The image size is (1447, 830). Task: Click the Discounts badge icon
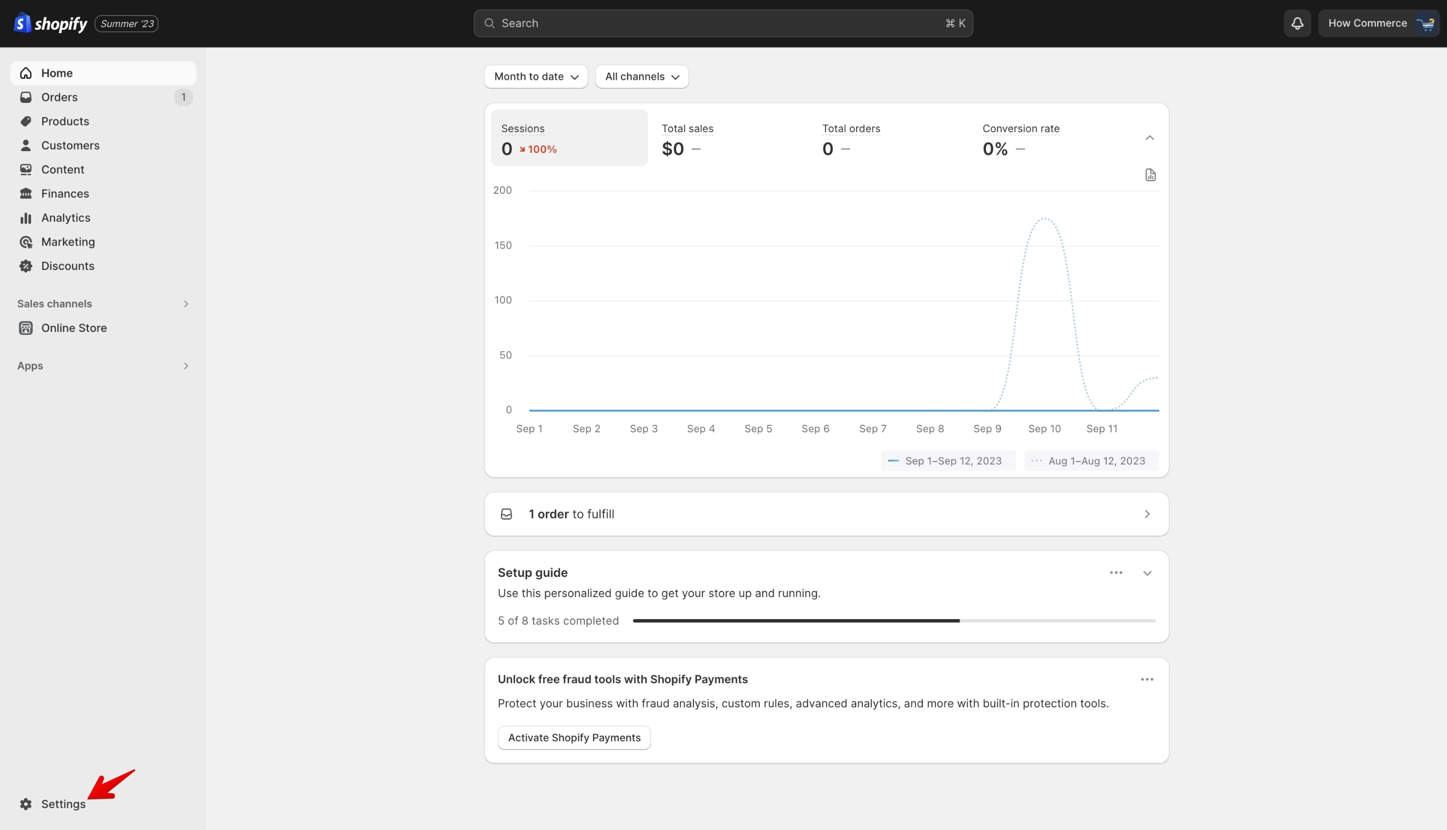(26, 266)
